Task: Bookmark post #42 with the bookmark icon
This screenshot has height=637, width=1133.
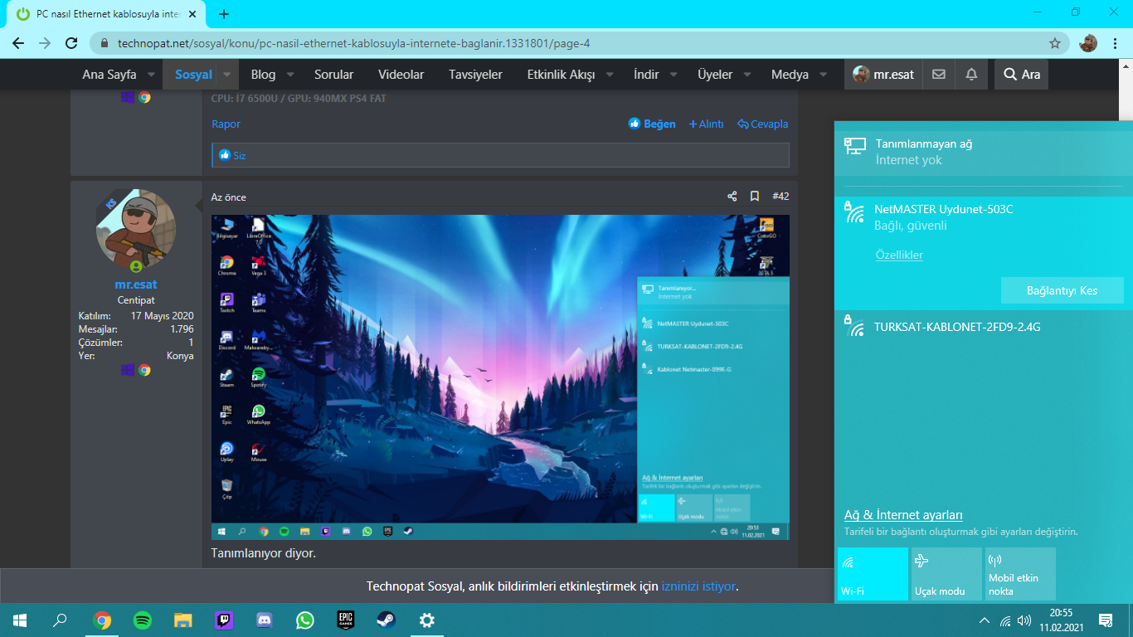Action: point(755,197)
